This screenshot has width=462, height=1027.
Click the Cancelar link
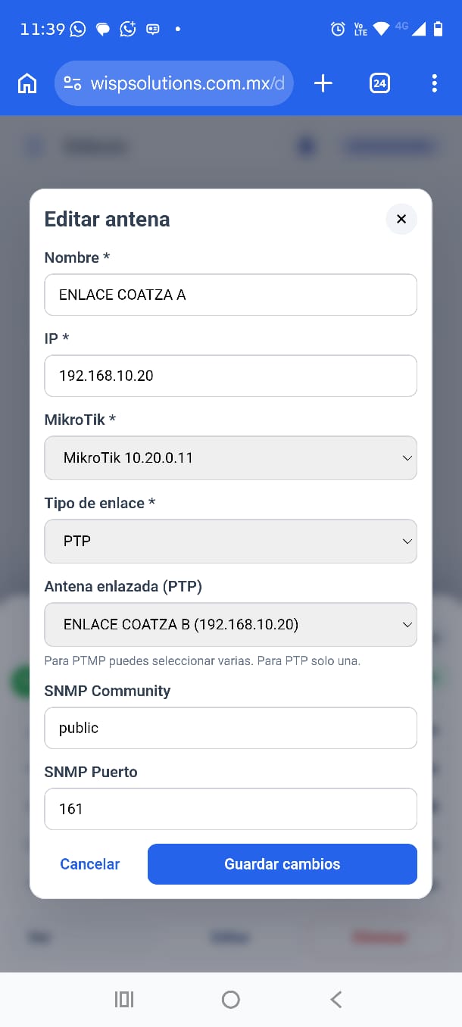click(90, 864)
